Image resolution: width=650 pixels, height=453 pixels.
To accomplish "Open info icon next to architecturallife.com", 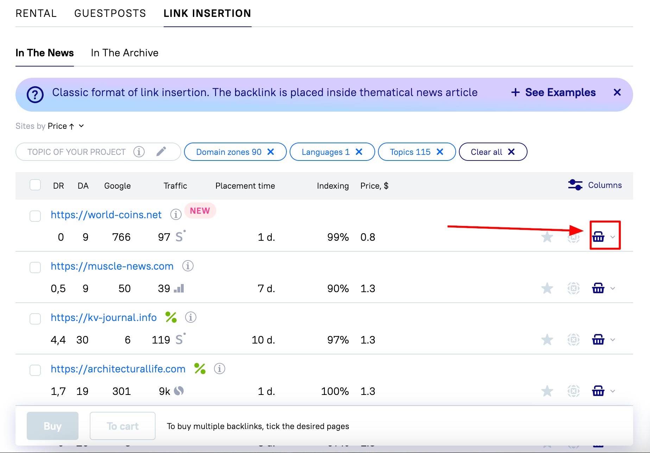I will pyautogui.click(x=220, y=369).
